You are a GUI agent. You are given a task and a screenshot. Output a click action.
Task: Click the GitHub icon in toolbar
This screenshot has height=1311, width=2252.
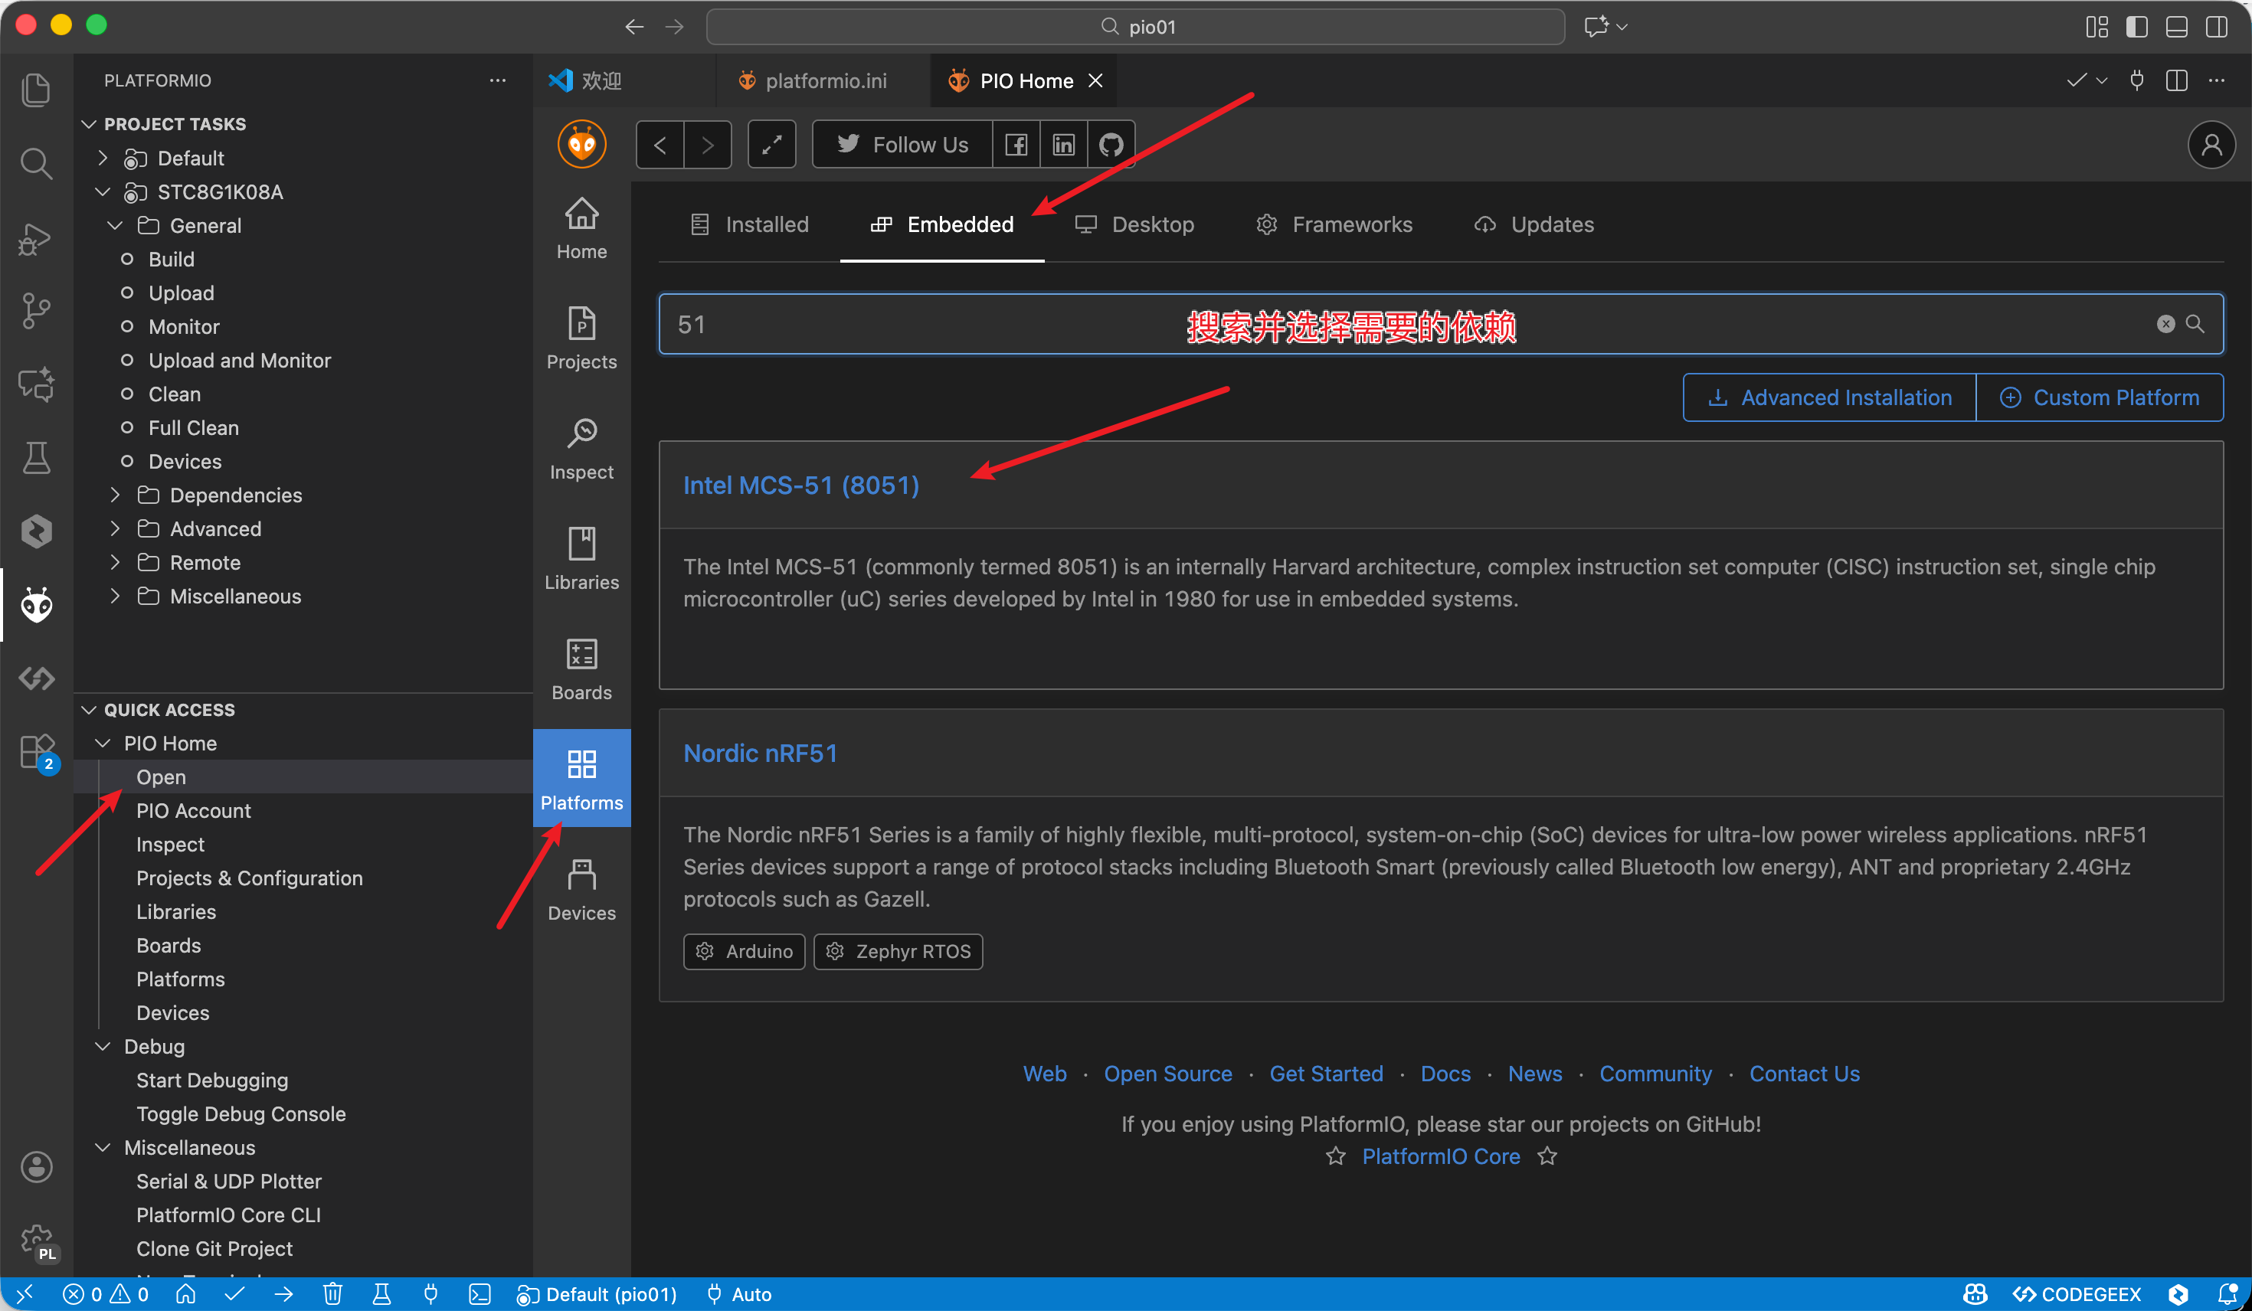(1110, 145)
